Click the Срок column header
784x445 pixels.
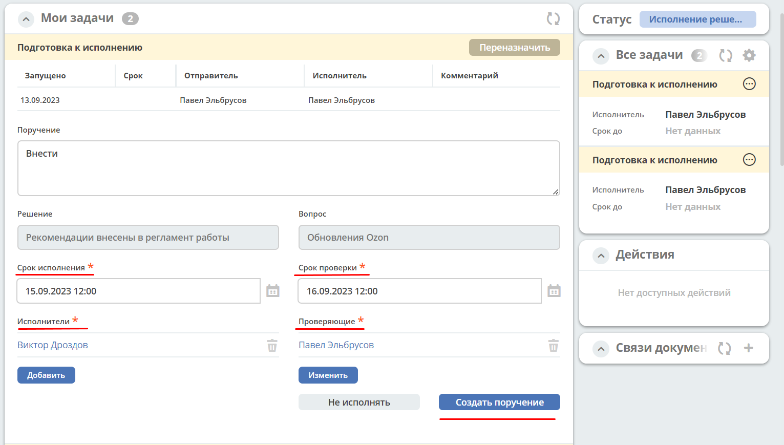pos(133,75)
